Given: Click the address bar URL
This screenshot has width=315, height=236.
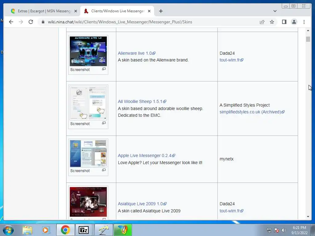Looking at the screenshot, I should click(120, 22).
